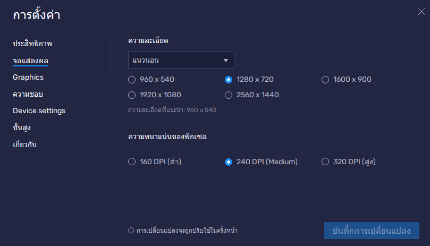This screenshot has height=246, width=430.
Task: Choose 1600 x 900 resolution
Action: pos(325,80)
